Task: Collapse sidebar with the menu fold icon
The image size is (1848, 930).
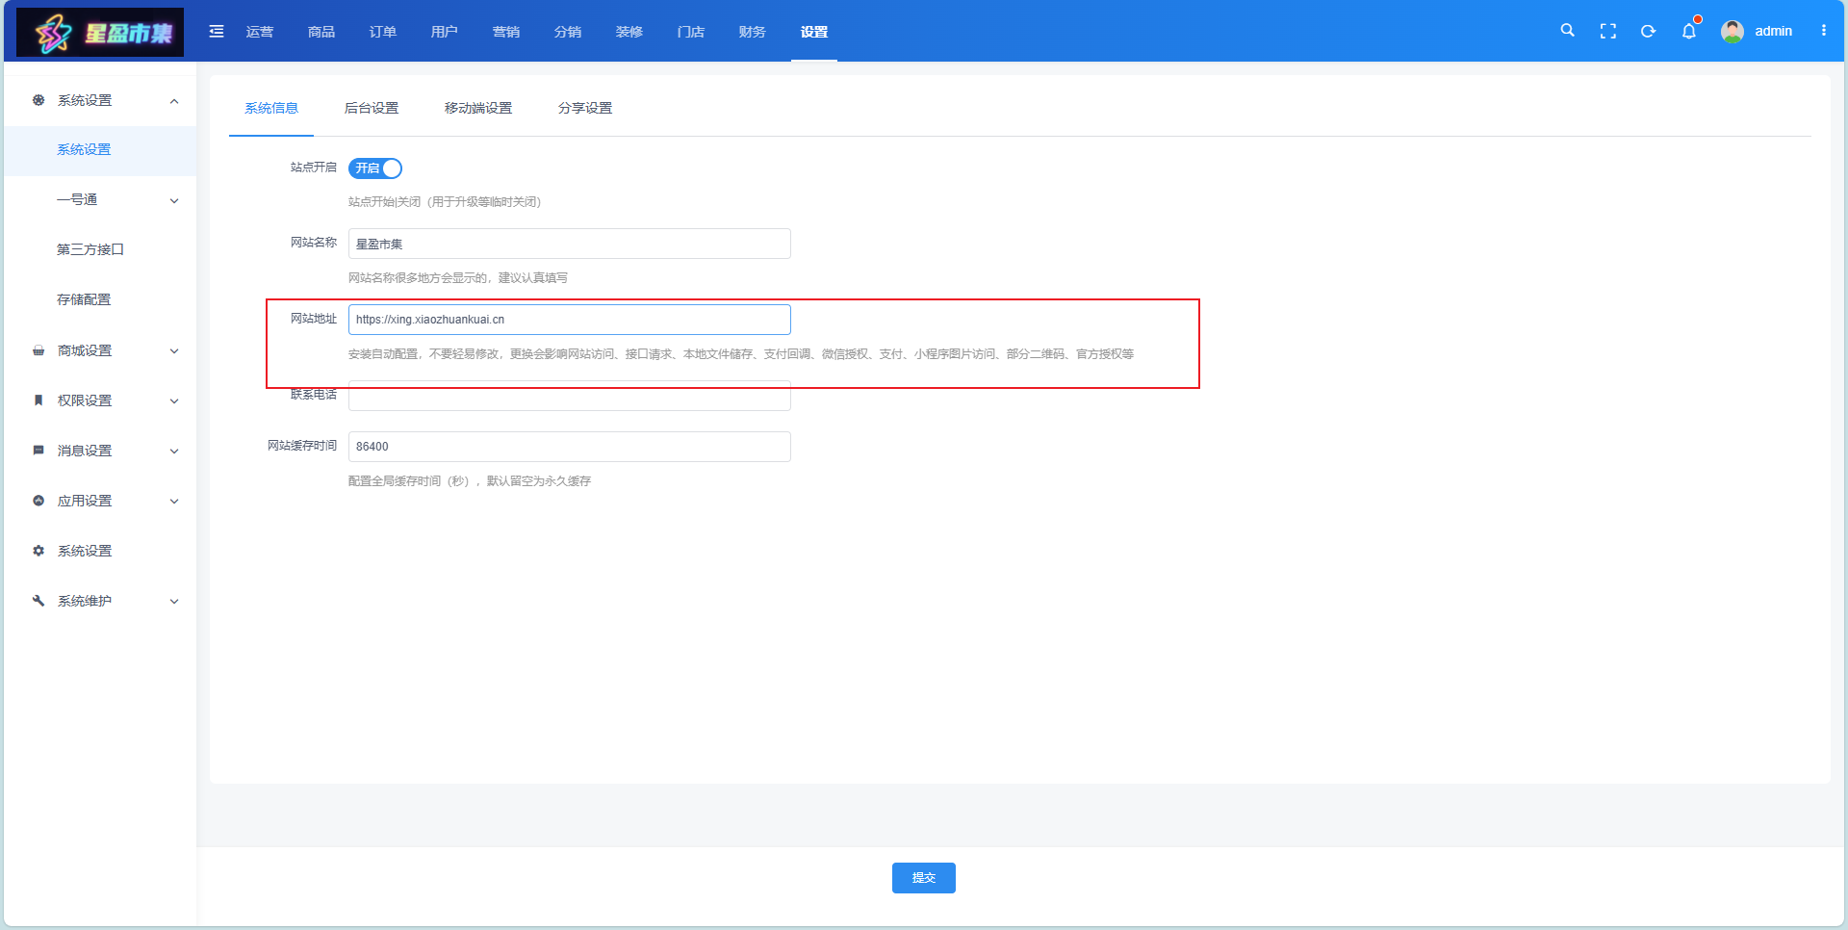Action: 217,32
